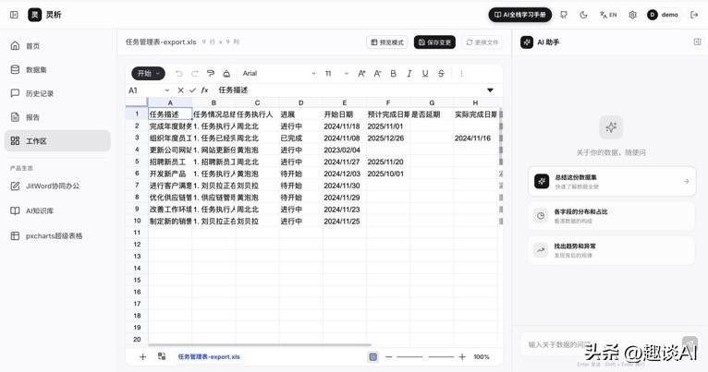Choose 总结这份数据集 suggestion
This screenshot has height=372, width=708.
(612, 181)
